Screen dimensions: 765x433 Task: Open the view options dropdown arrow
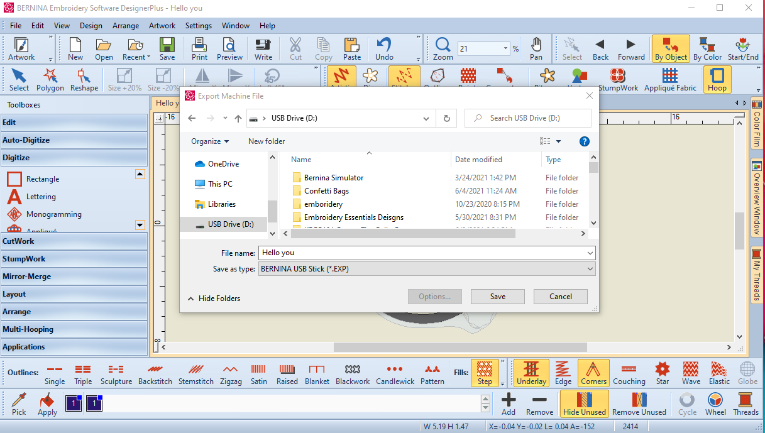pos(558,141)
